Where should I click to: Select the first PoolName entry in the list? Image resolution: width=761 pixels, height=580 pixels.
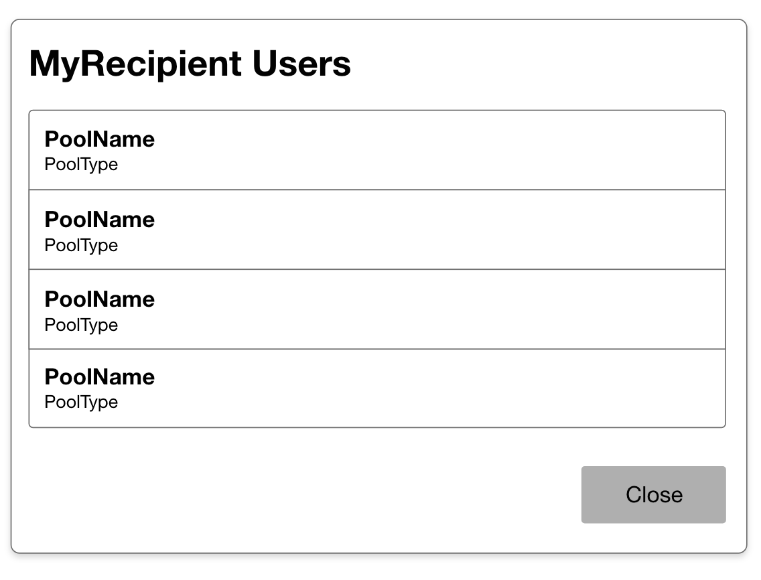[x=376, y=149]
